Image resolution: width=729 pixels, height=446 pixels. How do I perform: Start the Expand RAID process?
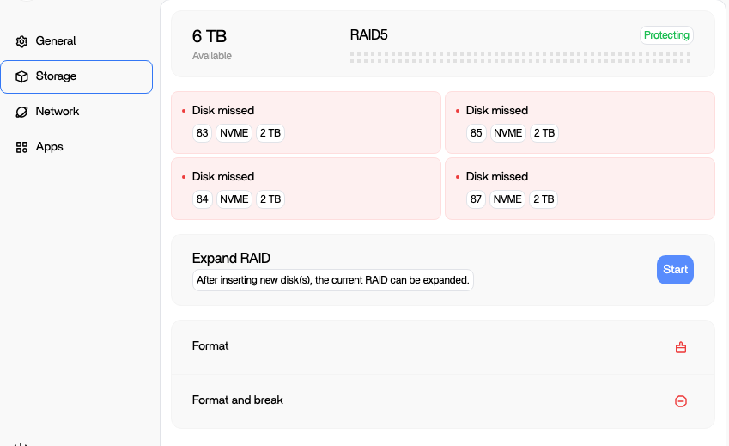(x=675, y=270)
